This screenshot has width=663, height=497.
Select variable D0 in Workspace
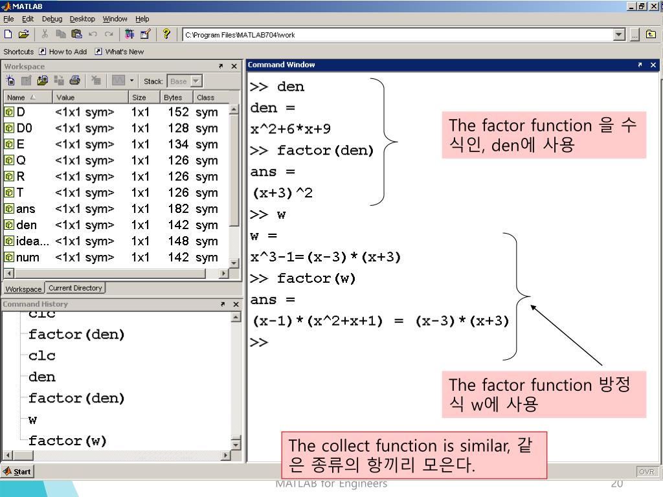(116, 128)
